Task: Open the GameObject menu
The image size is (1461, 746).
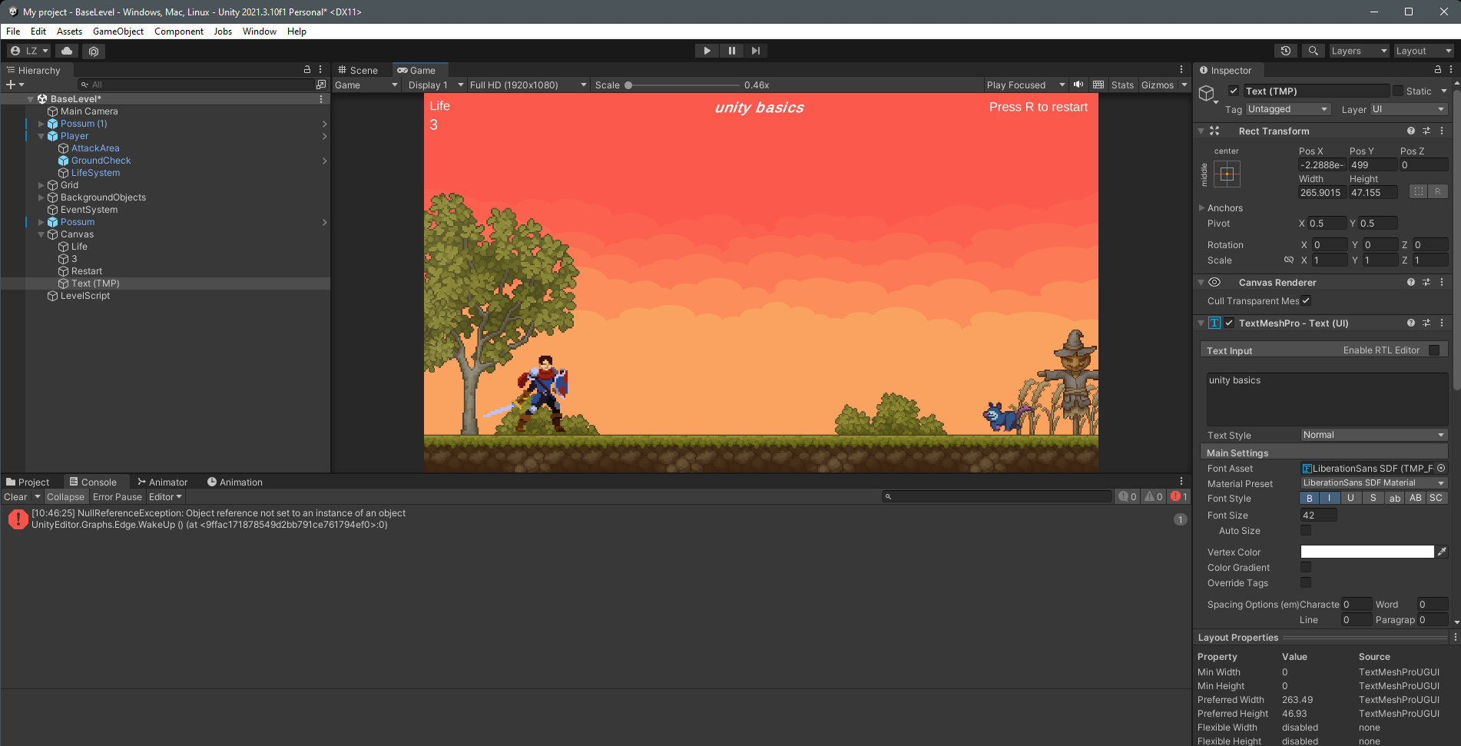Action: point(118,31)
